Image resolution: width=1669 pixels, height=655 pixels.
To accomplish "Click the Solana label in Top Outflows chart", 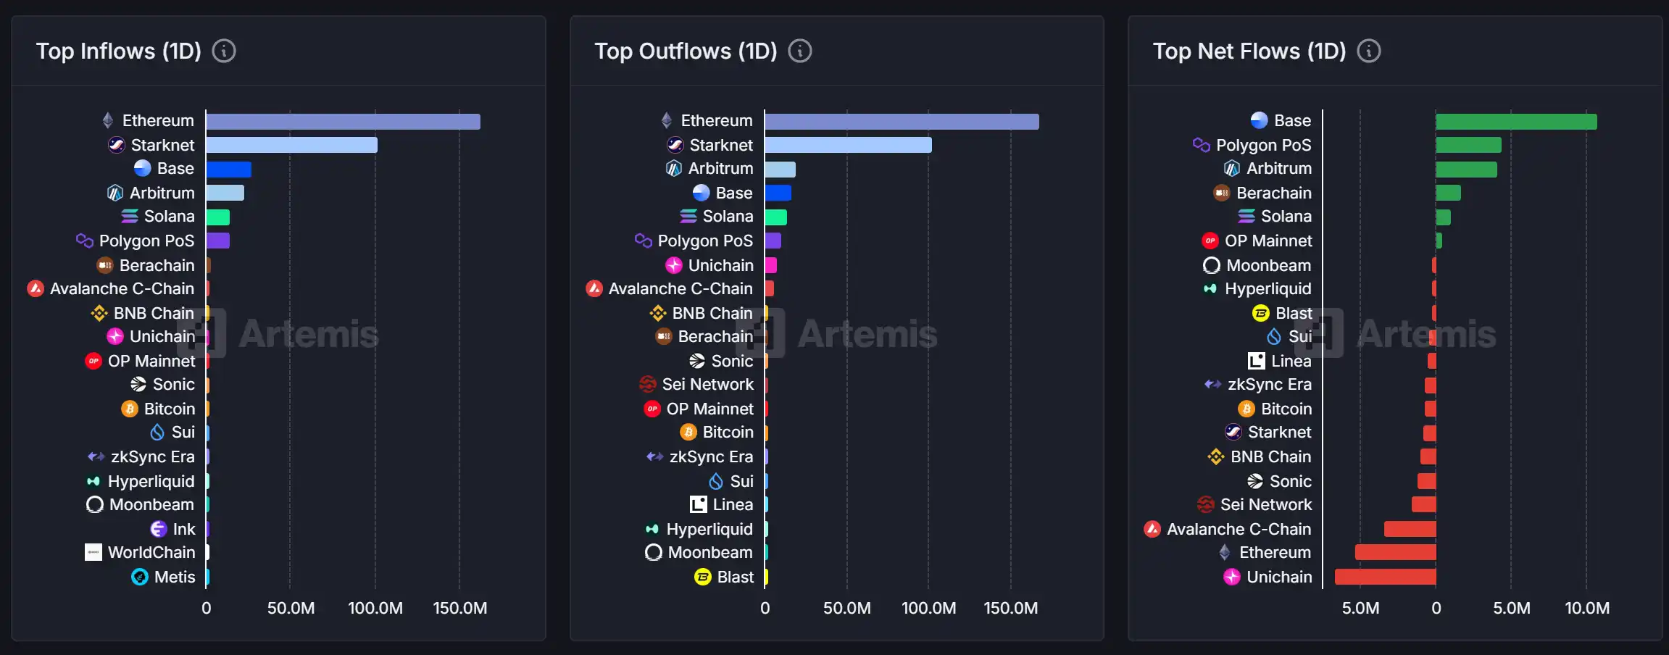I will (x=728, y=216).
